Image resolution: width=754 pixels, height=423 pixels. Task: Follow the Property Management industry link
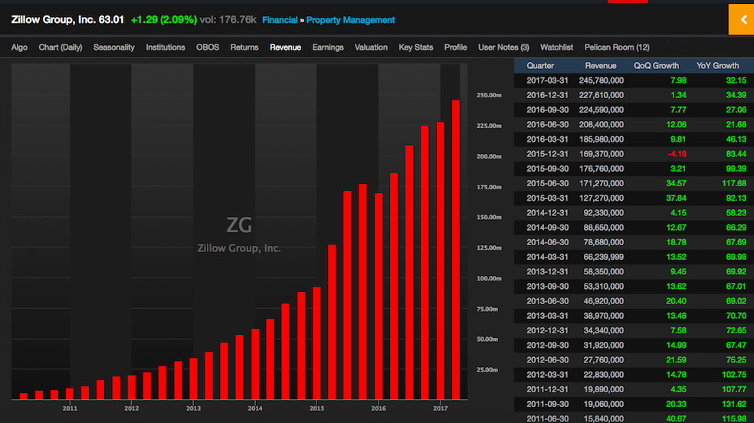(350, 20)
